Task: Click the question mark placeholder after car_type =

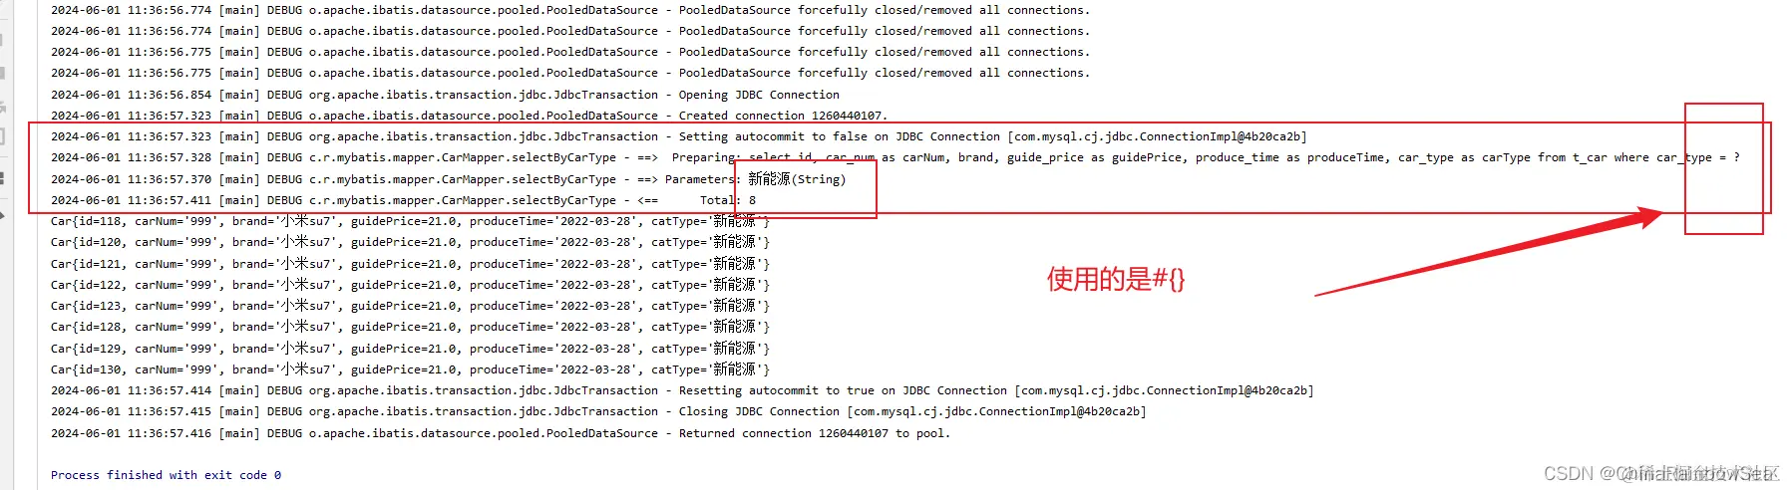Action: click(1736, 157)
